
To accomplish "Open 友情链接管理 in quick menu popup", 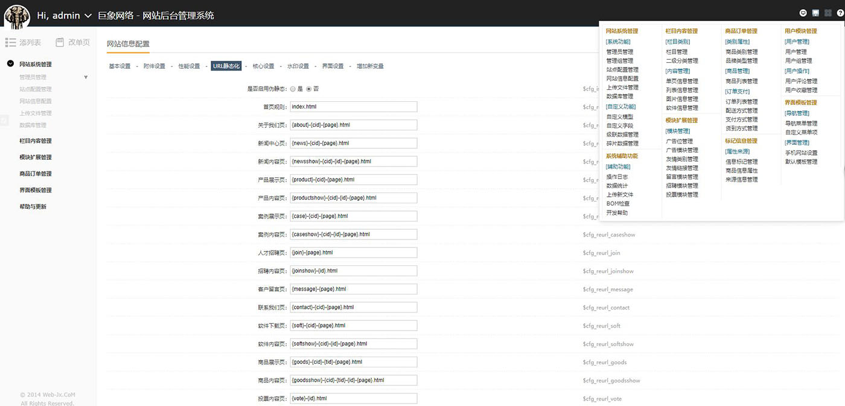I will coord(682,168).
